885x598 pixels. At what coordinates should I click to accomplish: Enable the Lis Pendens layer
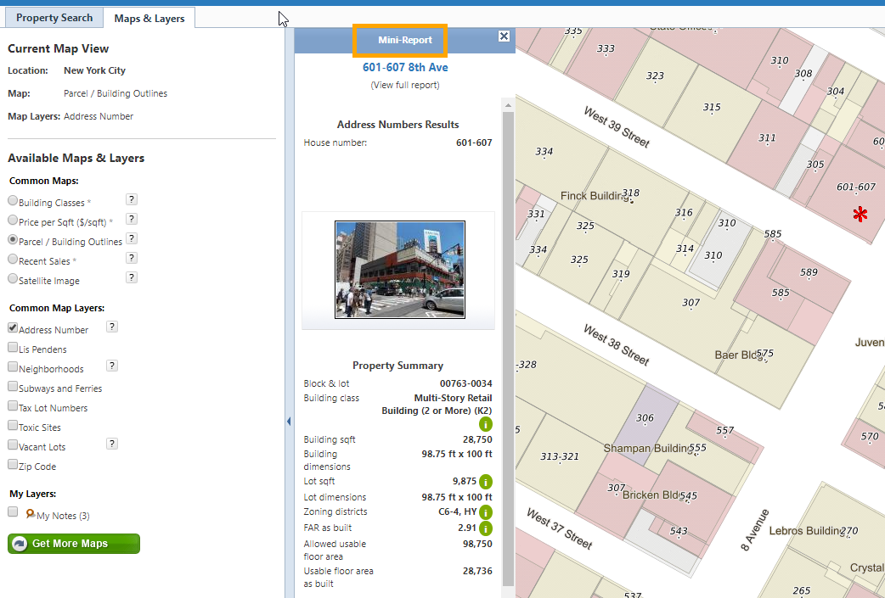tap(13, 347)
